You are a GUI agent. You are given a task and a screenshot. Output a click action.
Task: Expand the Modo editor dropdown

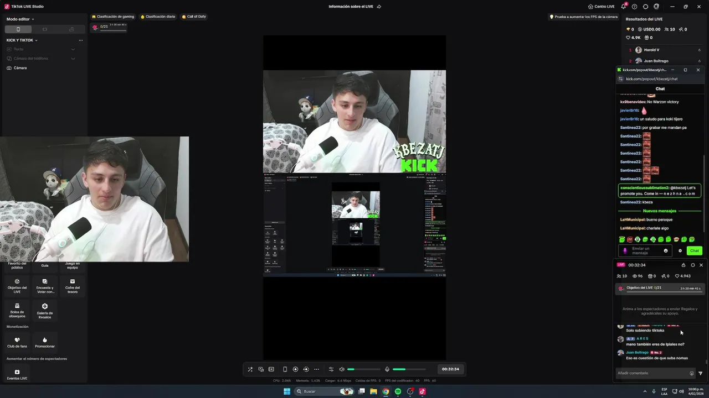[20, 19]
